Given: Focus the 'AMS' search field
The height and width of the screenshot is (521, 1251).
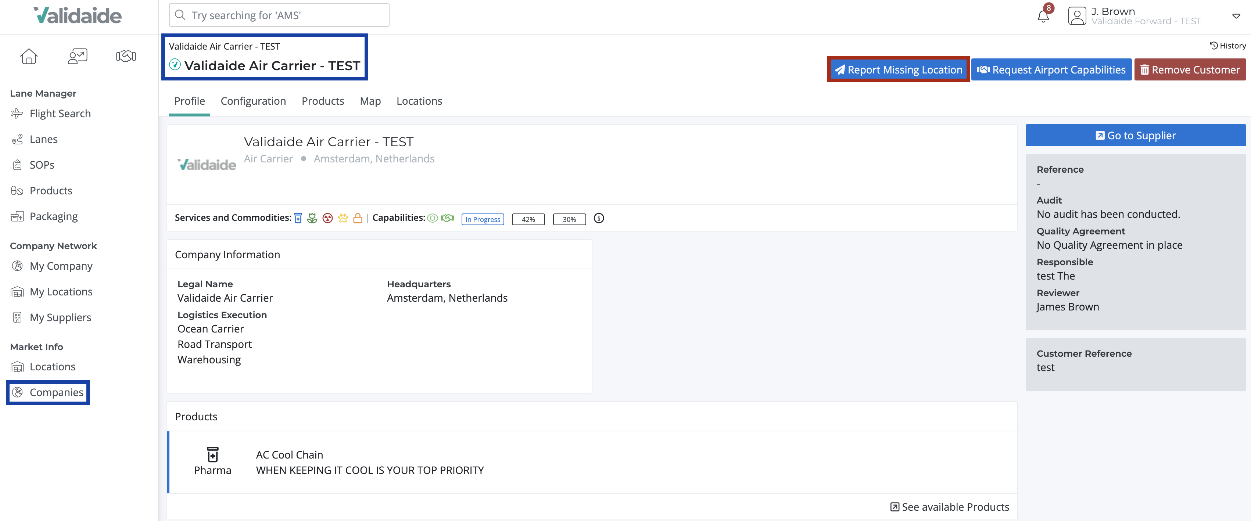Looking at the screenshot, I should 279,15.
